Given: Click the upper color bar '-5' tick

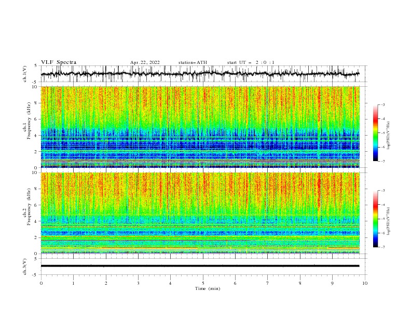Looking at the screenshot, I should coord(383,133).
